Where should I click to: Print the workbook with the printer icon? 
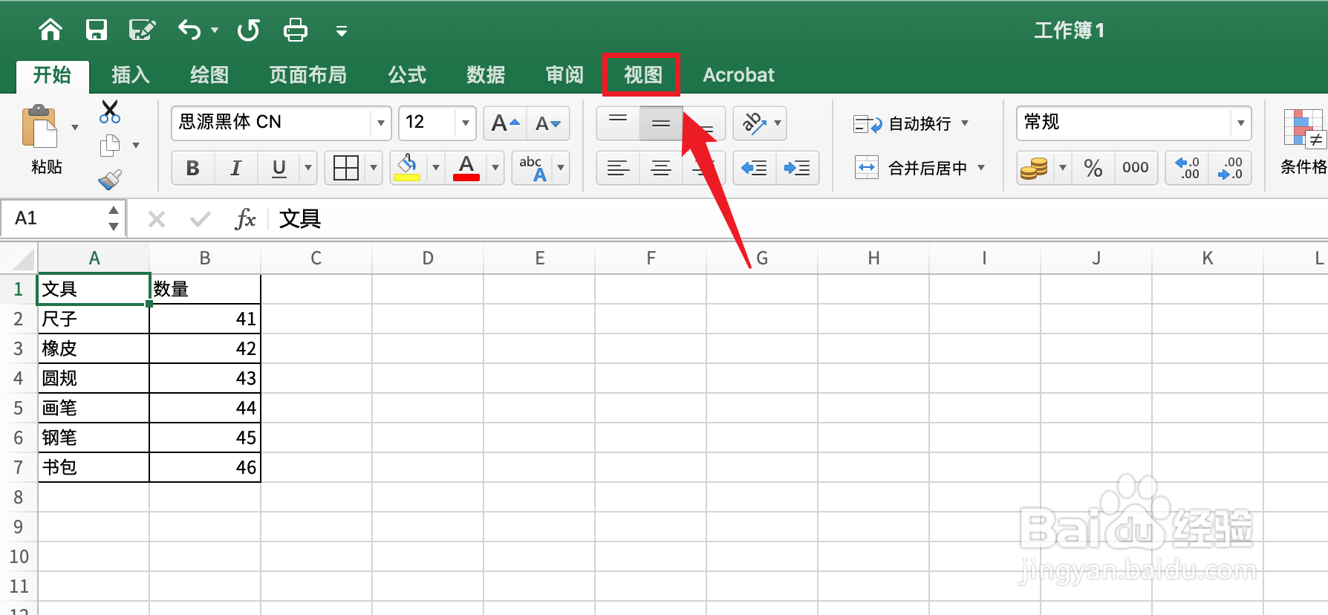[x=296, y=30]
